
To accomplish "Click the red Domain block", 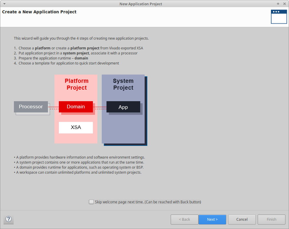I will point(76,107).
